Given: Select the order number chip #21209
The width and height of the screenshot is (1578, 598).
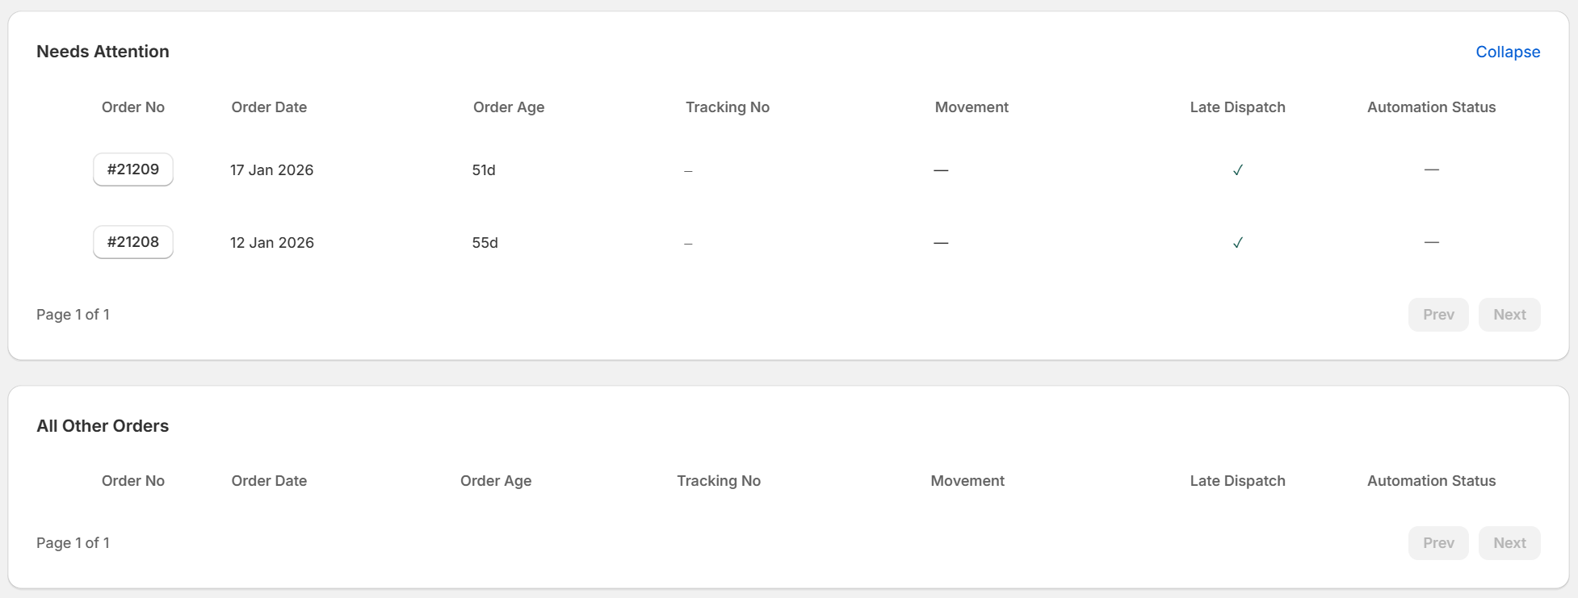Looking at the screenshot, I should (x=132, y=169).
